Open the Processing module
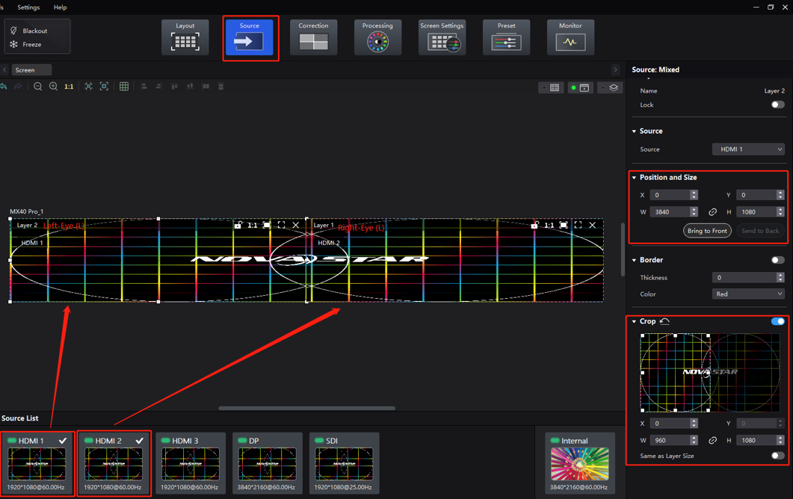Viewport: 793px width, 499px height. [x=377, y=37]
